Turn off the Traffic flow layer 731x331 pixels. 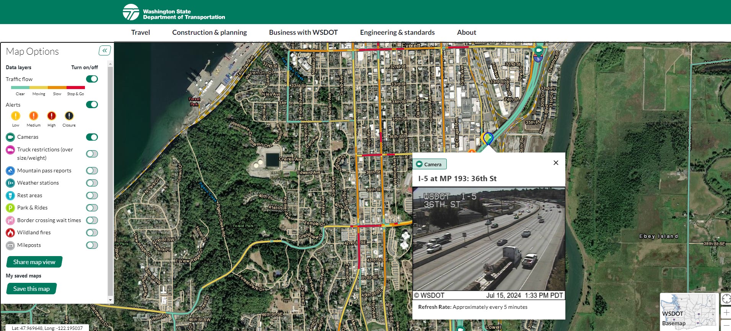[92, 79]
